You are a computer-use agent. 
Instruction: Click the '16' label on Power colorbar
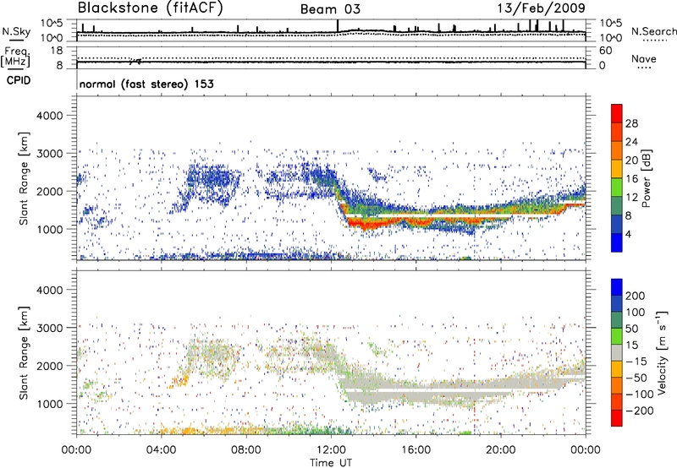(631, 179)
